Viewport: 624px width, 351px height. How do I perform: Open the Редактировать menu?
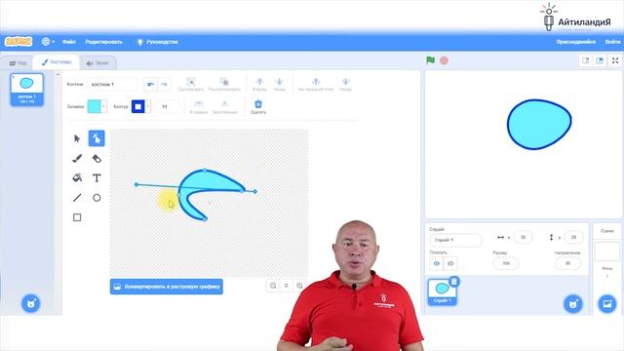(x=104, y=42)
